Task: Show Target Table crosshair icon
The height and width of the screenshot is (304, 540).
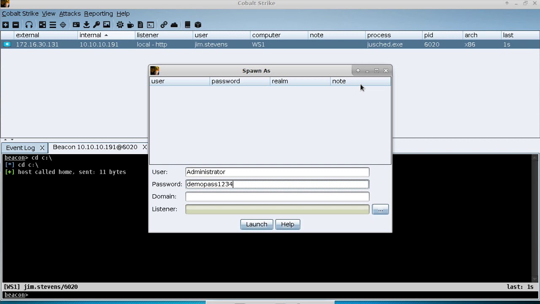Action: [63, 25]
